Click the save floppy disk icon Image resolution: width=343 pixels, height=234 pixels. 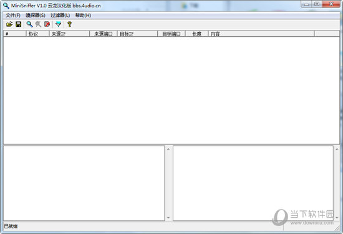pyautogui.click(x=18, y=24)
